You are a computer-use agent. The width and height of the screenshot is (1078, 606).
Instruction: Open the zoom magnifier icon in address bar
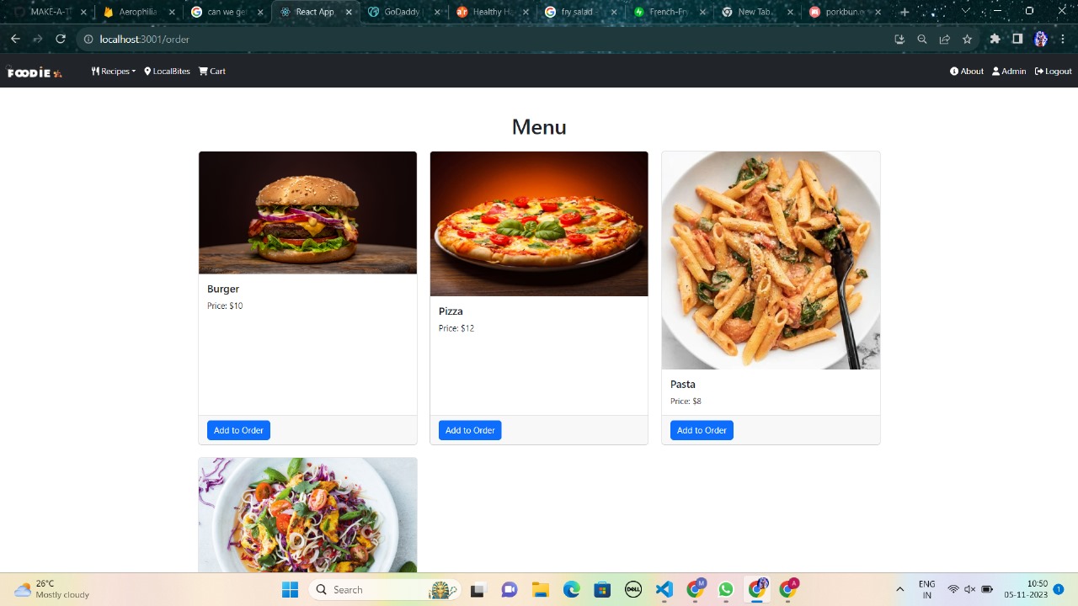point(922,40)
